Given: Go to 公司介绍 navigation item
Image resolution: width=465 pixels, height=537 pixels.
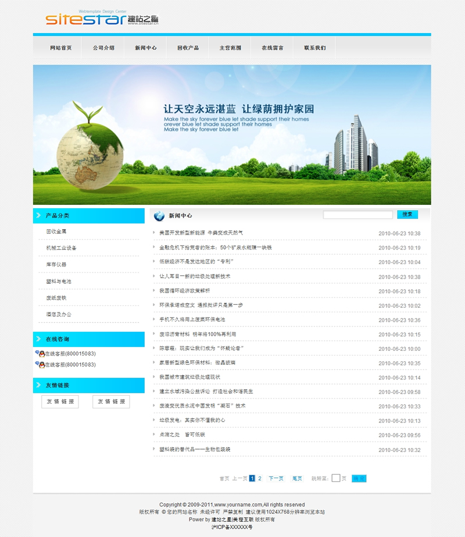Looking at the screenshot, I should point(103,48).
